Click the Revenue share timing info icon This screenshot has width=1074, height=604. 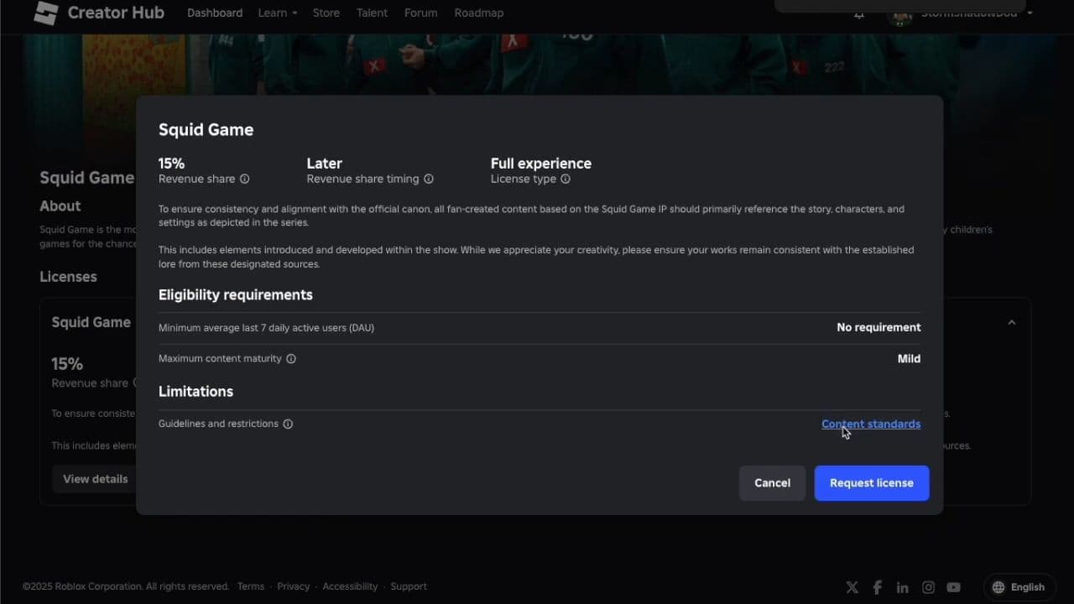point(429,179)
